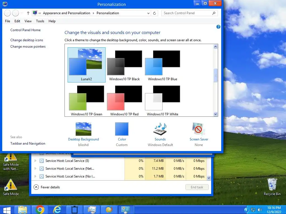Expand the address bar history dropdown
The image size is (286, 214).
click(148, 13)
